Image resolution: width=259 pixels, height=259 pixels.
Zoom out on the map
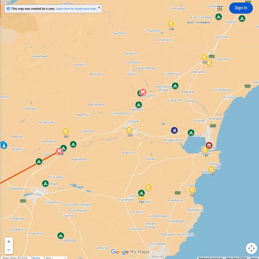9,250
